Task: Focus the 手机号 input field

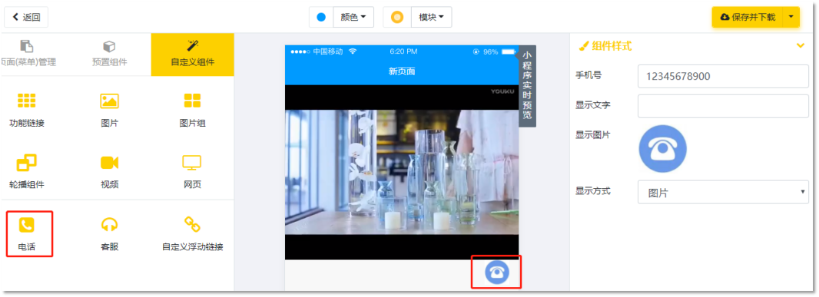Action: [x=723, y=76]
